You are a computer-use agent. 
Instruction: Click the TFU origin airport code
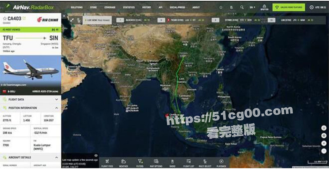coord(8,38)
